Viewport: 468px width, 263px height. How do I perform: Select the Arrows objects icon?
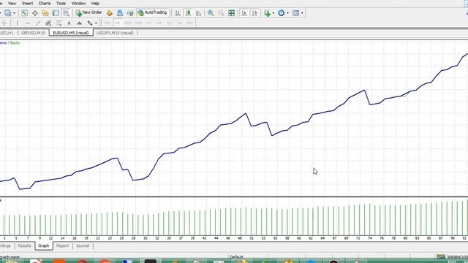click(90, 23)
